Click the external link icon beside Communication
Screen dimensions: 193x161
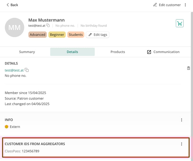tap(149, 52)
